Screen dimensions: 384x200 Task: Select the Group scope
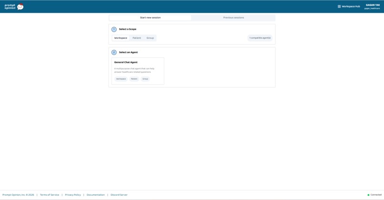point(150,38)
